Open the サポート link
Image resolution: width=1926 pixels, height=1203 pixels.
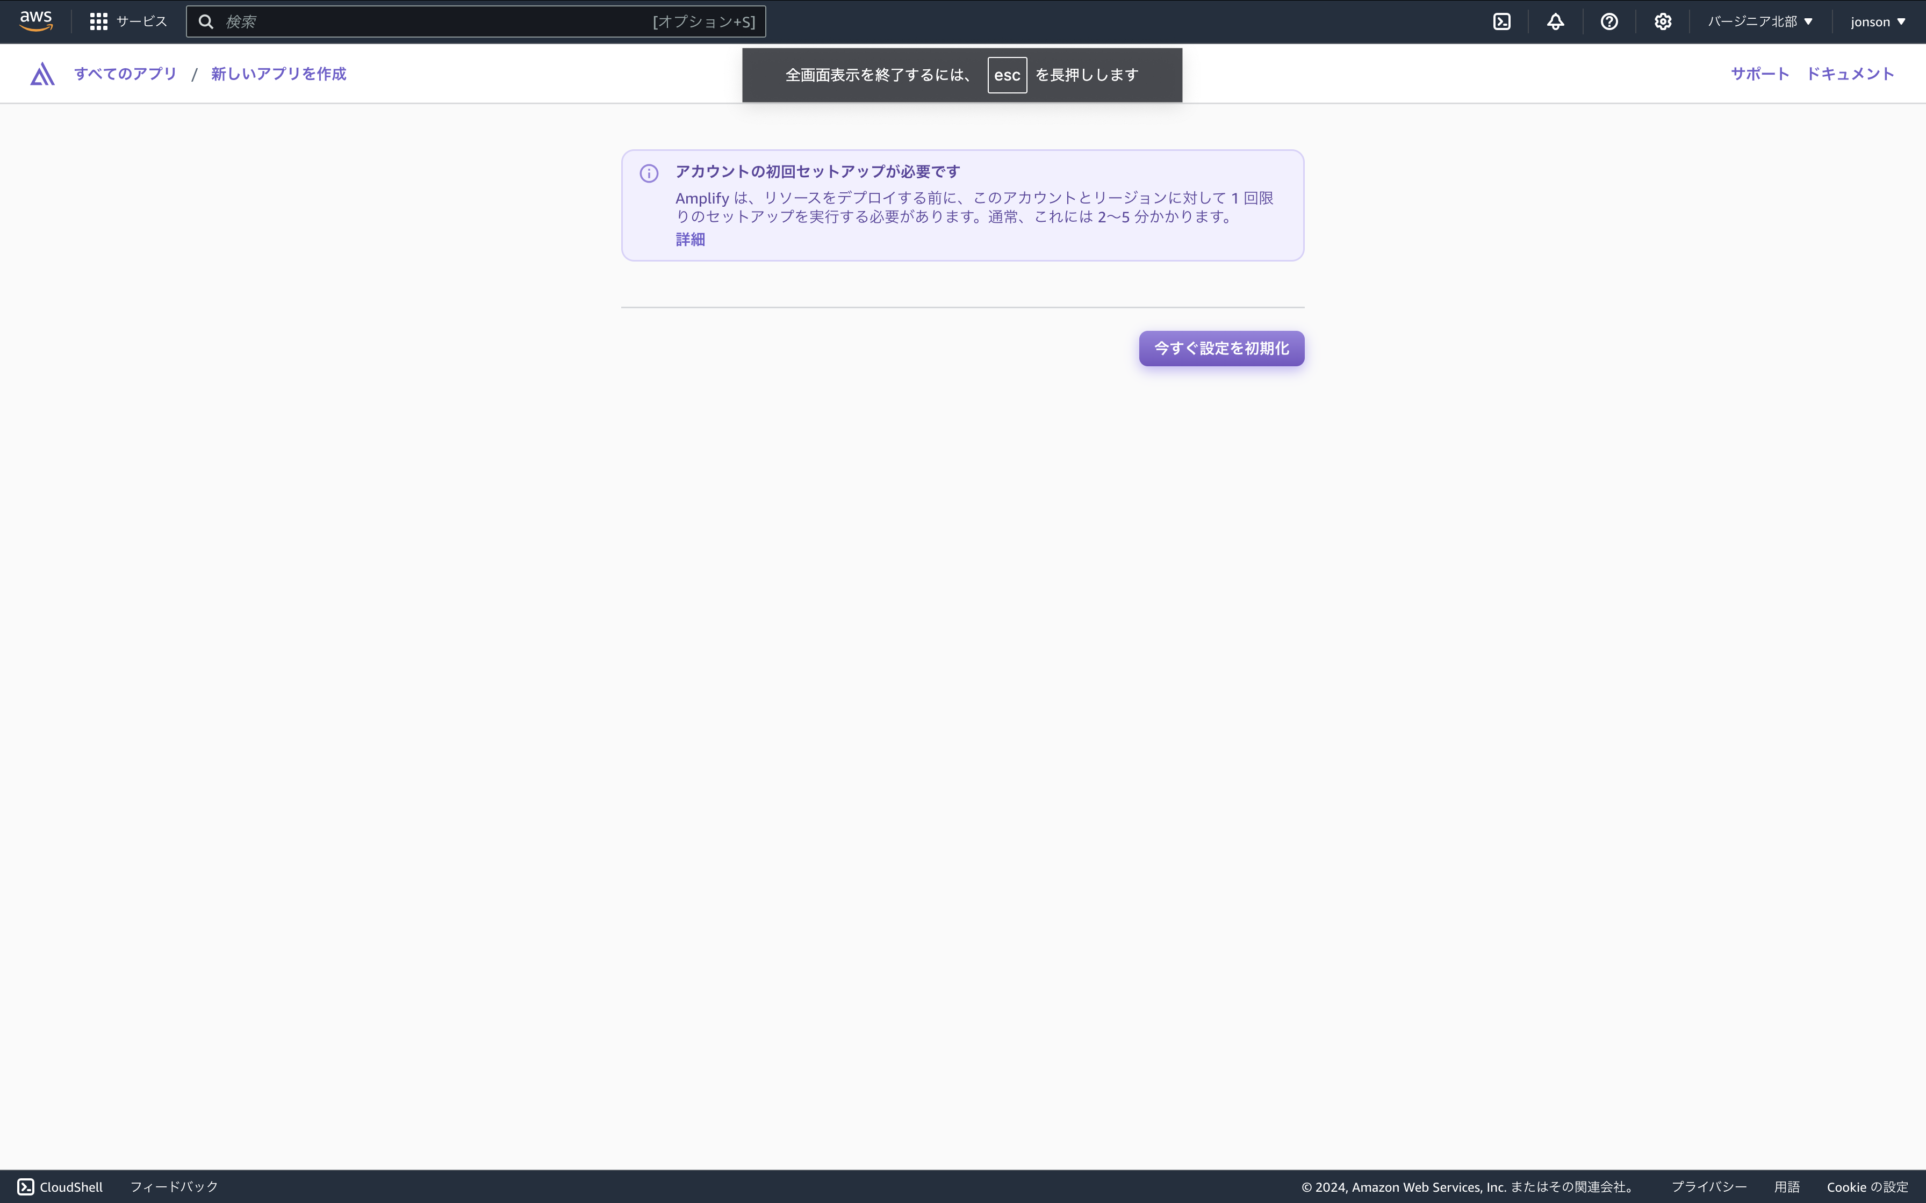[x=1759, y=74]
